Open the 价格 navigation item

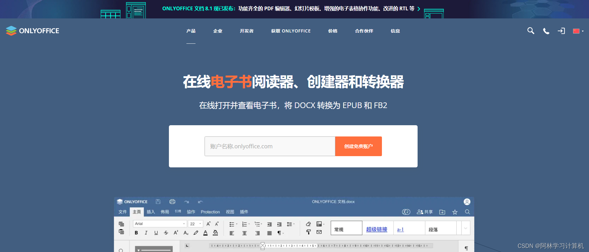(x=333, y=31)
